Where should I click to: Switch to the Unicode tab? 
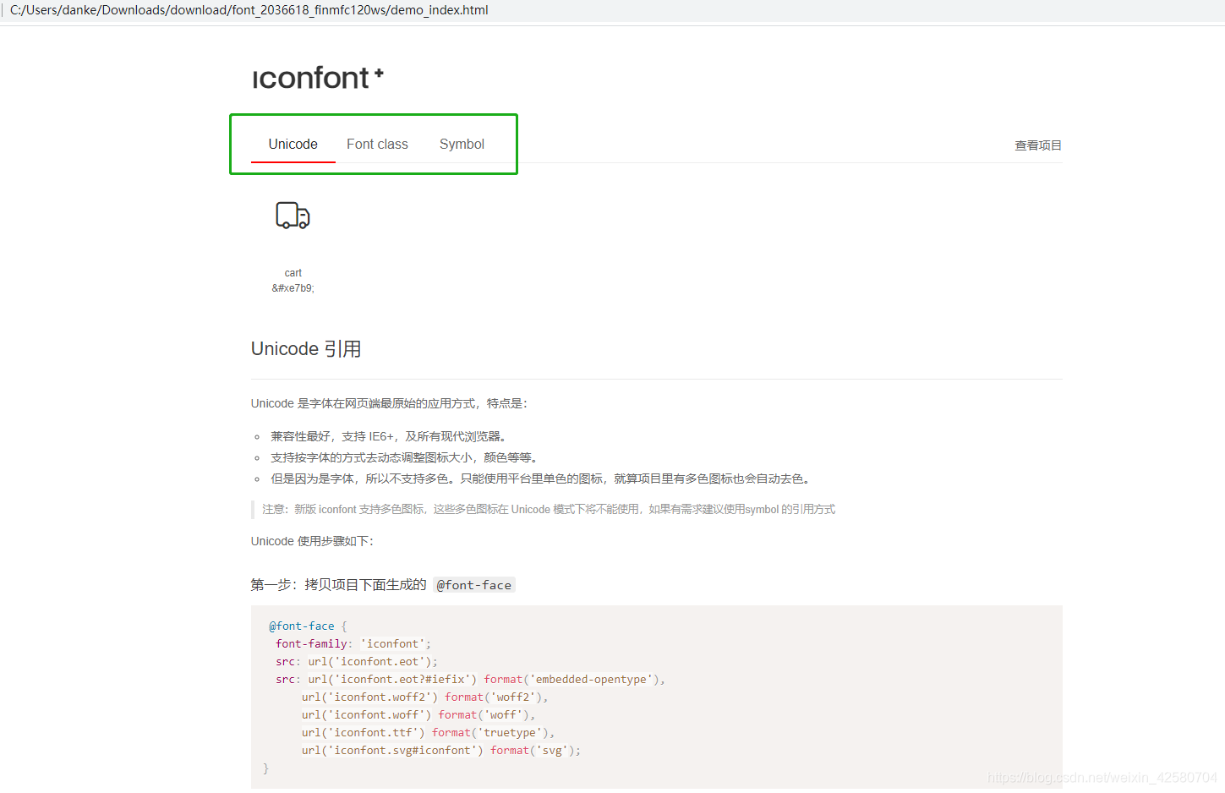293,145
